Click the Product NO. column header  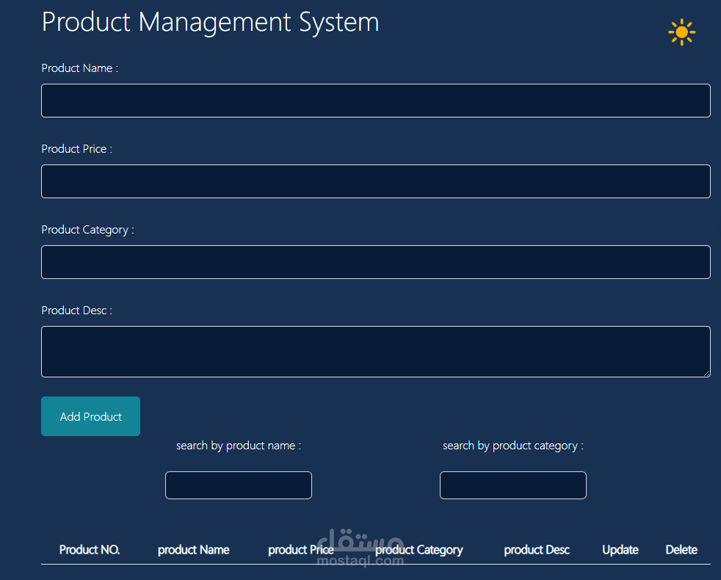(90, 550)
